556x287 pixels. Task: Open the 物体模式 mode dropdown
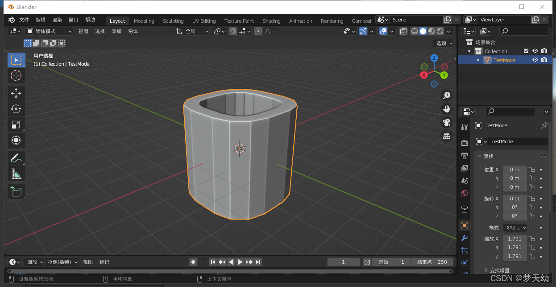(49, 31)
